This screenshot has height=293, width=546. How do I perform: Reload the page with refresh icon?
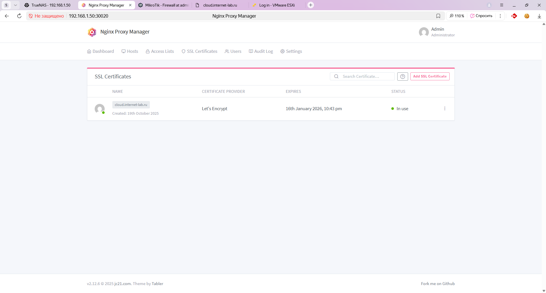pos(19,16)
